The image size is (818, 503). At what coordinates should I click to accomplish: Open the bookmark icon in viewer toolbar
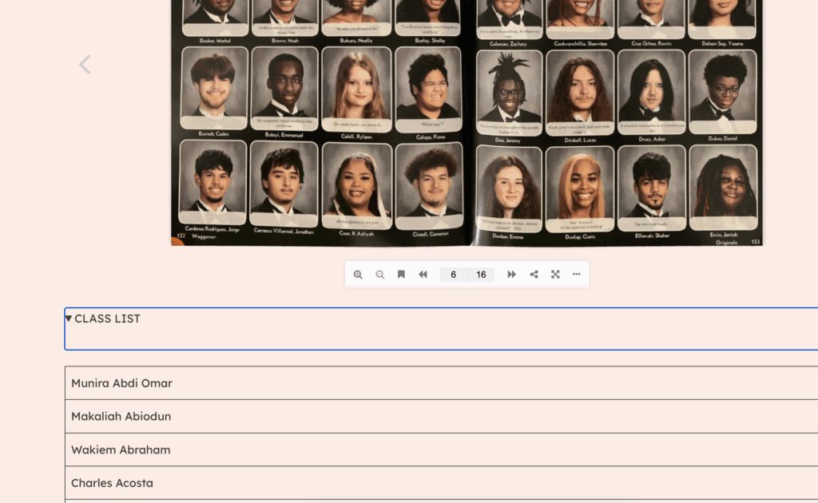click(x=401, y=275)
